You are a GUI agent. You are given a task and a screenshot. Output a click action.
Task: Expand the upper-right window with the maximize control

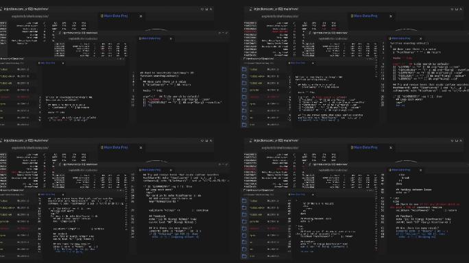[x=457, y=10]
